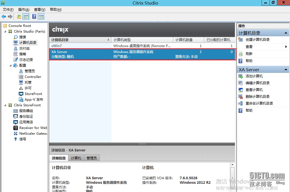This screenshot has height=192, width=290.
Task: Click the 刷新 action icon
Action: click(x=241, y=54)
